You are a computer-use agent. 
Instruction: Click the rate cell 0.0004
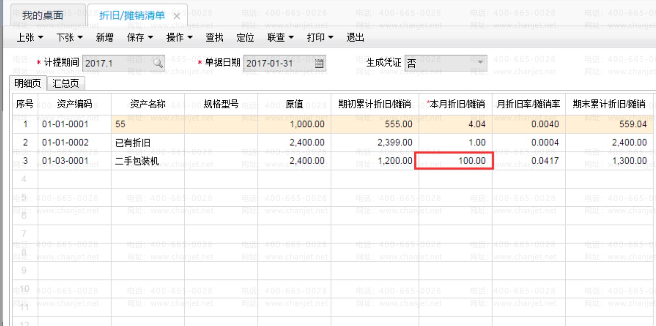click(529, 142)
